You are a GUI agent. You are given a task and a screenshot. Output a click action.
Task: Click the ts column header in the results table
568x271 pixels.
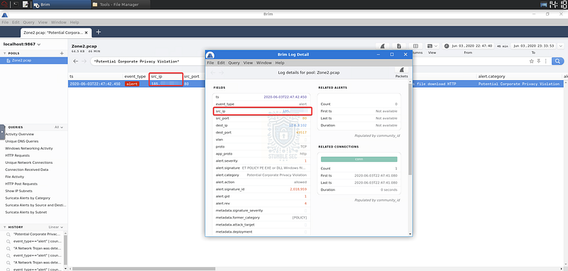tap(72, 77)
